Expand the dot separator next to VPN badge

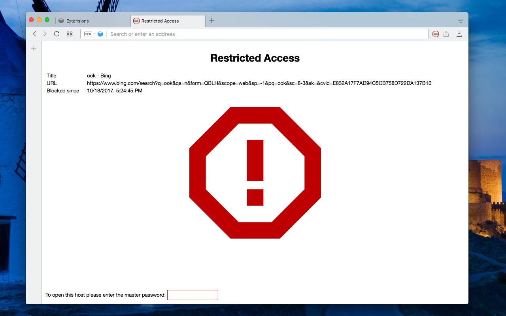tap(95, 34)
